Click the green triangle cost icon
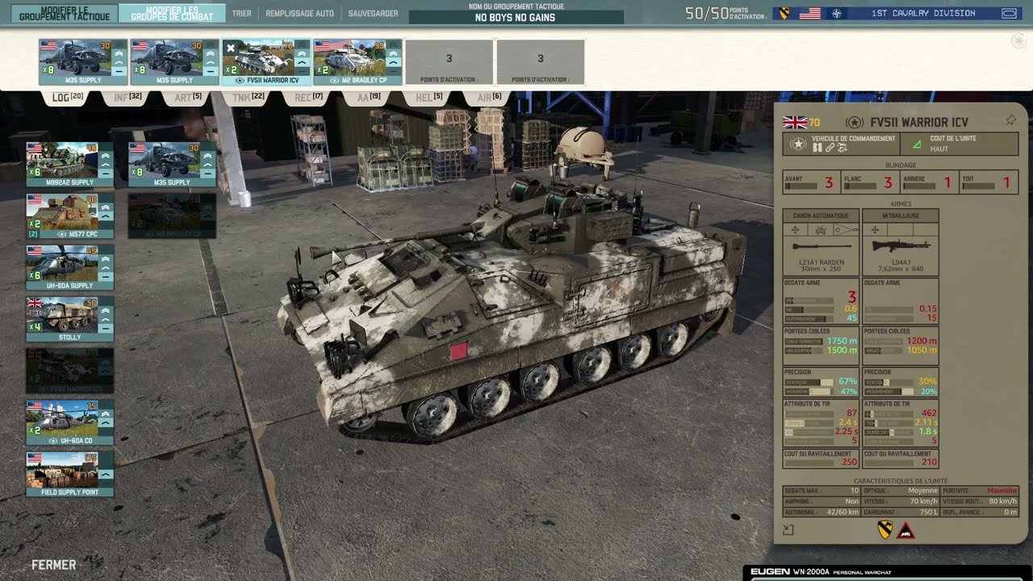1033x581 pixels. pyautogui.click(x=916, y=144)
